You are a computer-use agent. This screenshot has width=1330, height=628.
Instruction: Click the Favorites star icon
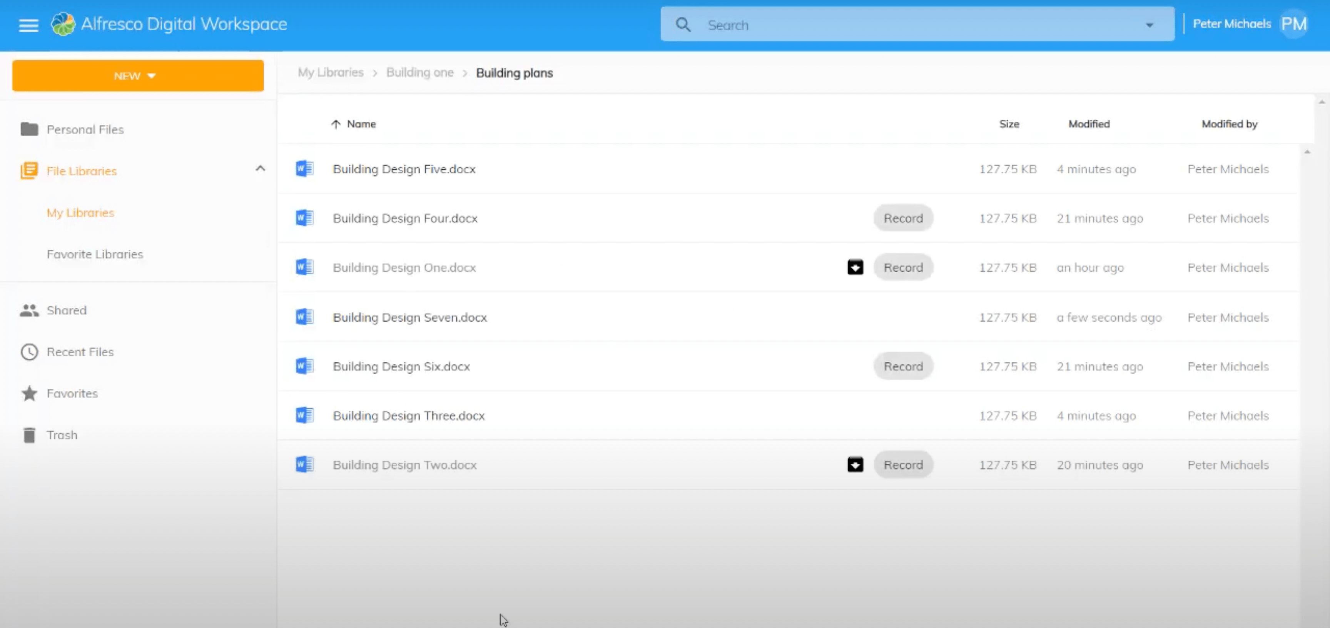pos(29,394)
